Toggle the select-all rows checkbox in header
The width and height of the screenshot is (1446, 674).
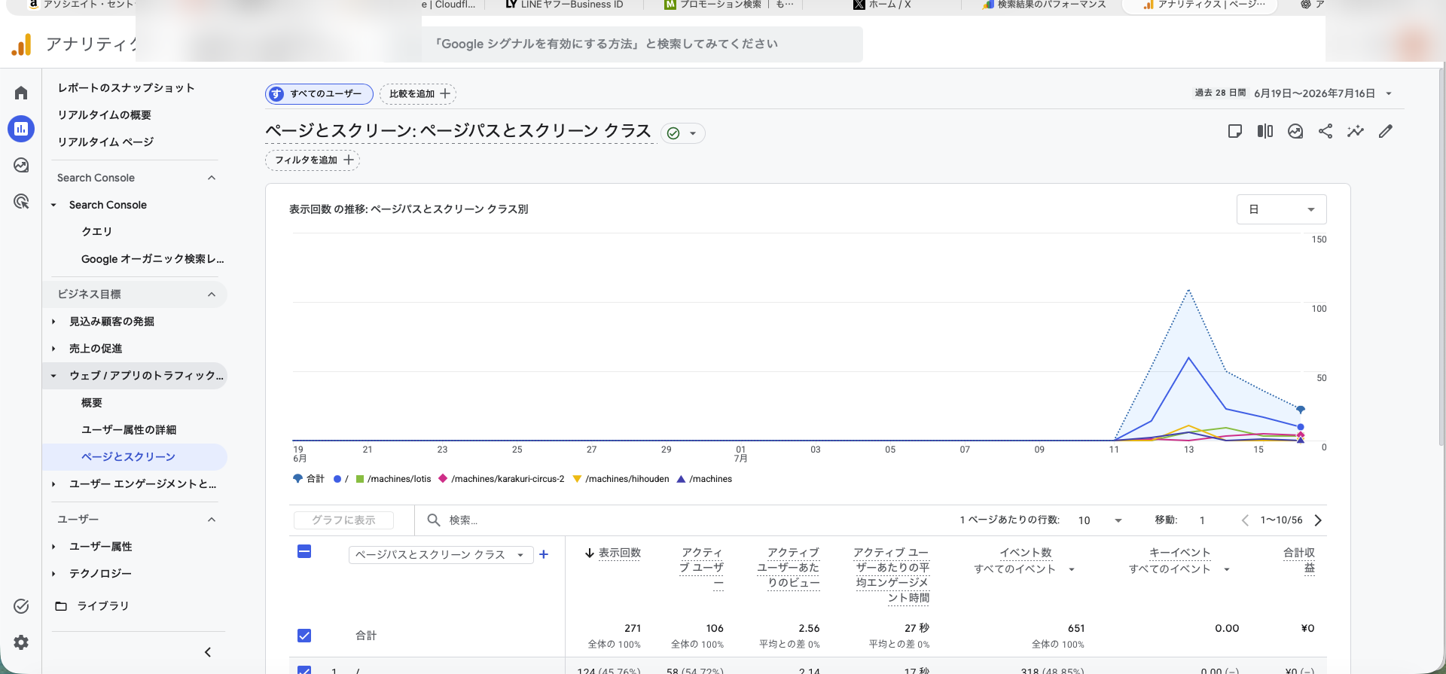click(304, 552)
